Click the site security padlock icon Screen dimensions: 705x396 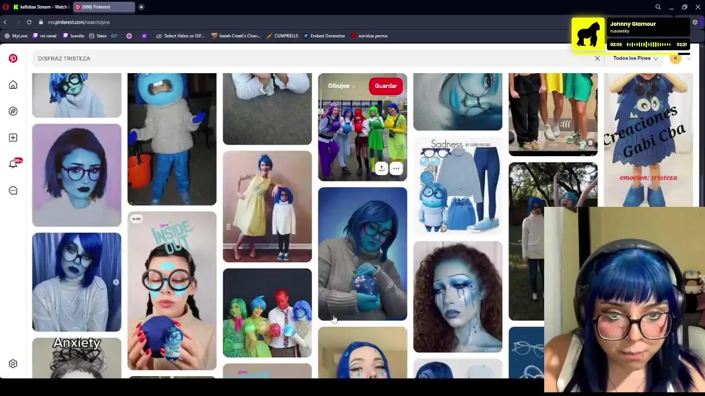[x=41, y=22]
